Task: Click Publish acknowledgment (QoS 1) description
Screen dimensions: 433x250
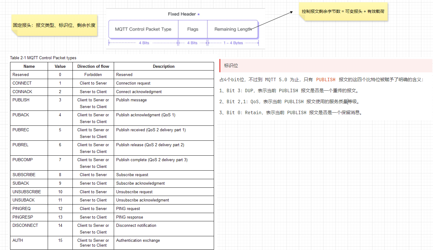Action: point(146,115)
